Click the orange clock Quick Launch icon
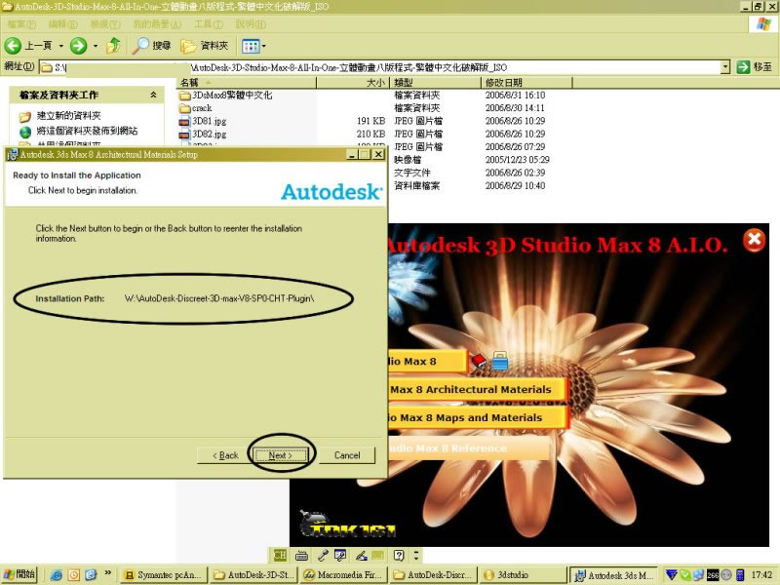Screen dimensions: 780x585 74,575
